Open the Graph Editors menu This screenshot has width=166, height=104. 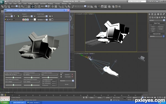pos(43,4)
